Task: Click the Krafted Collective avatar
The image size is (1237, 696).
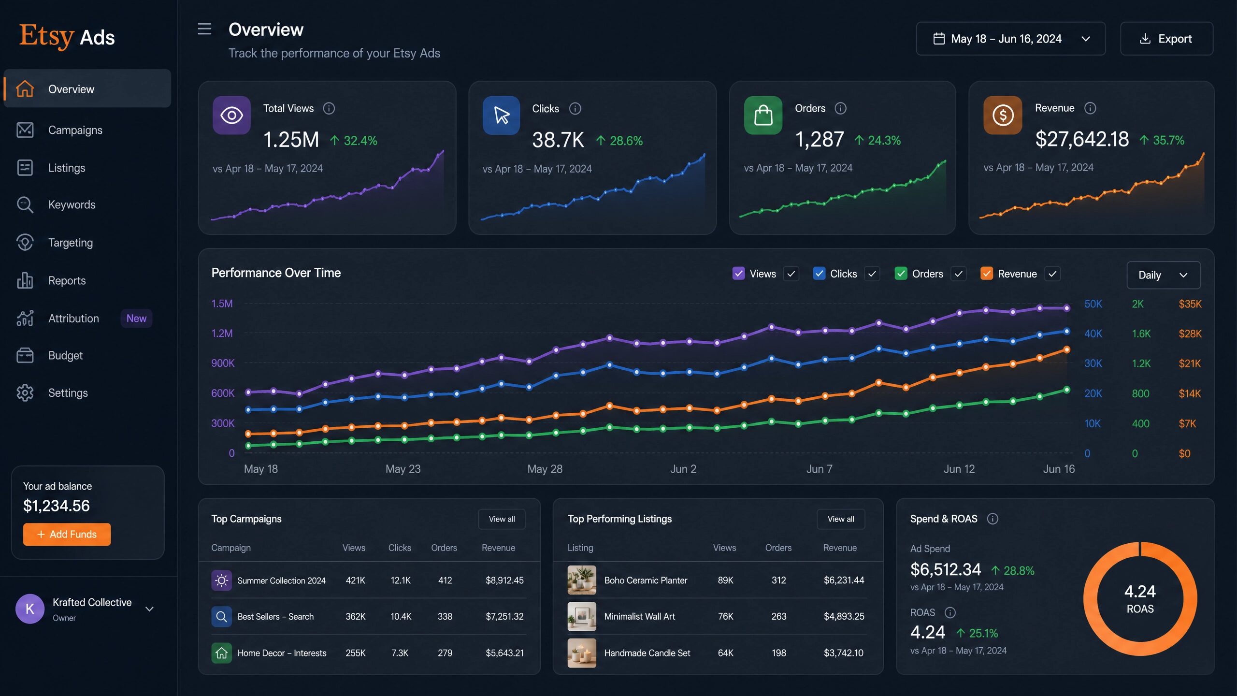Action: [x=30, y=609]
